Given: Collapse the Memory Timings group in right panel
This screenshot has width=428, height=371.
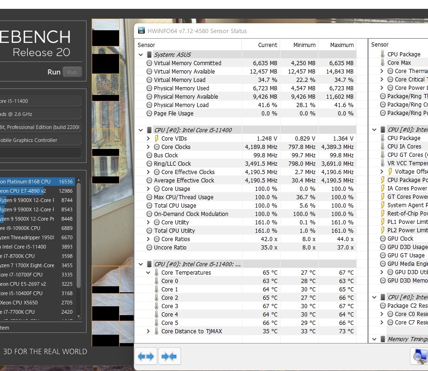Looking at the screenshot, I should 374,339.
